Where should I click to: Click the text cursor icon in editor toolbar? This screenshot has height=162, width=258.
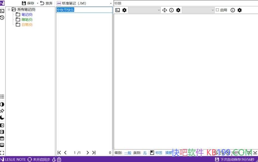click(164, 10)
